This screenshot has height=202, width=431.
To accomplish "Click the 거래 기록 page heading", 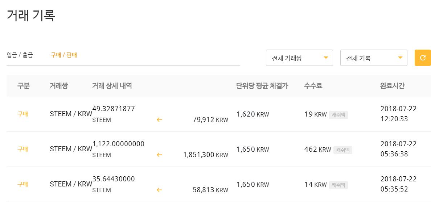I will pos(31,15).
